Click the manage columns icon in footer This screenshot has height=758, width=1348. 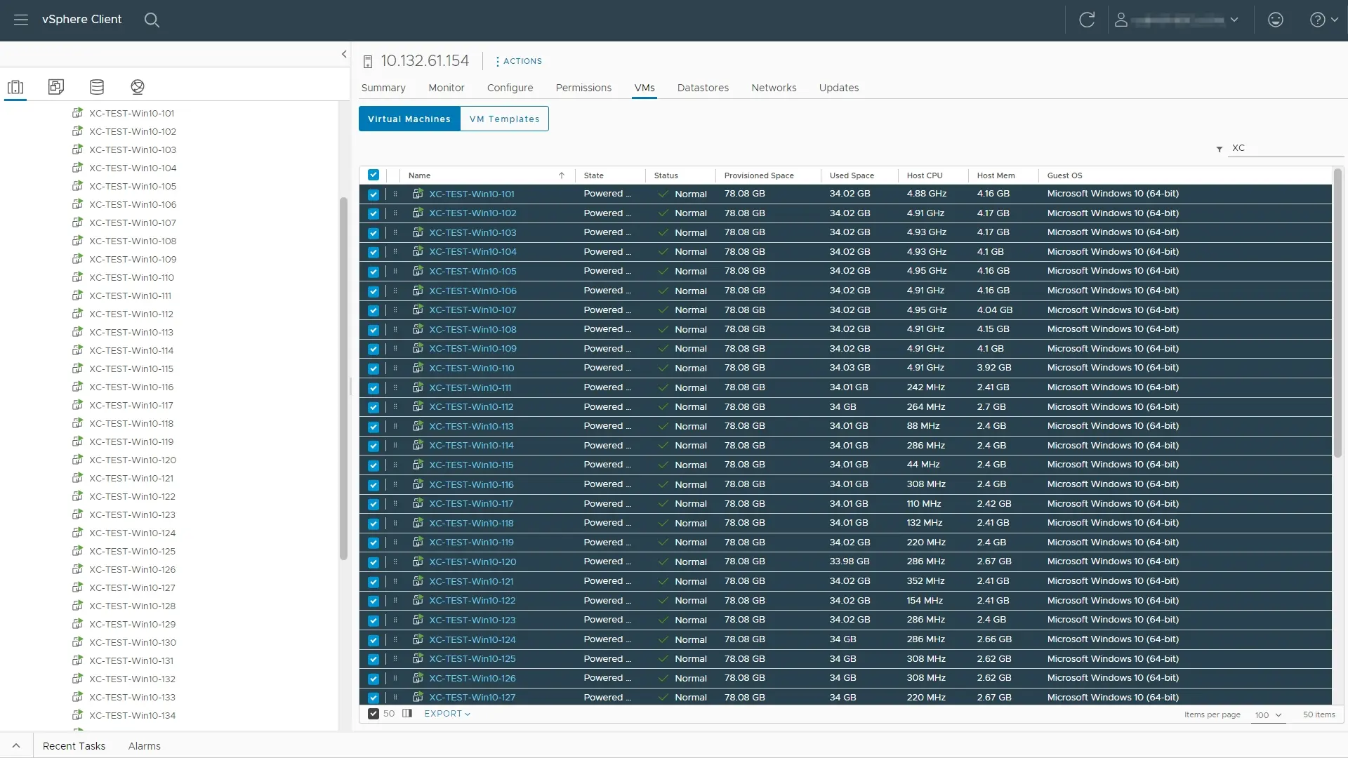(x=407, y=714)
